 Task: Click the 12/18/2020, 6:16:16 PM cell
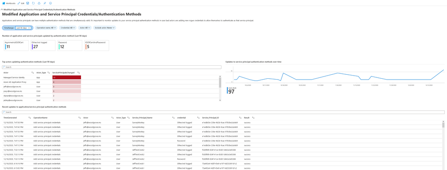coord(13,163)
